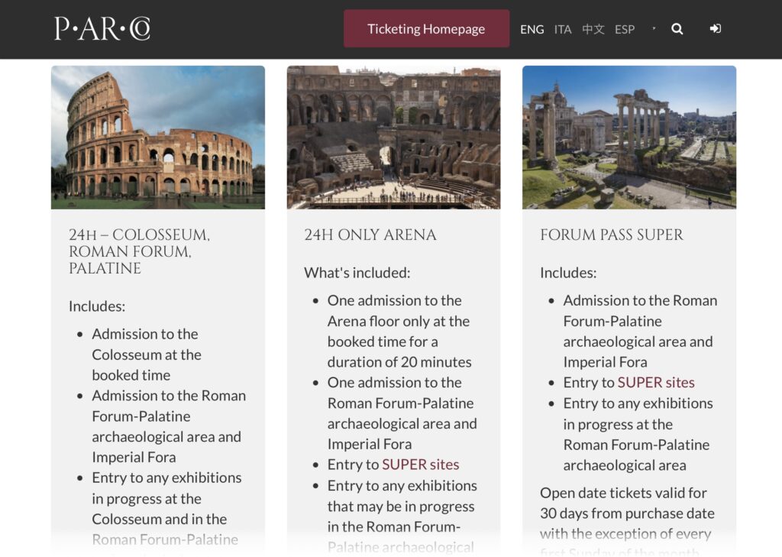This screenshot has height=557, width=782.
Task: Click the login arrow icon
Action: (x=715, y=29)
